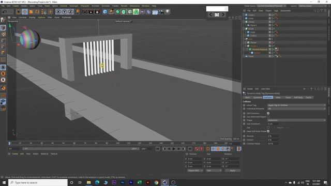Open viewport Display menu

click(32, 18)
